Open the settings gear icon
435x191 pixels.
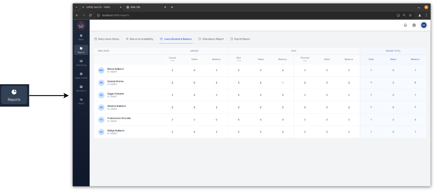coord(414,25)
